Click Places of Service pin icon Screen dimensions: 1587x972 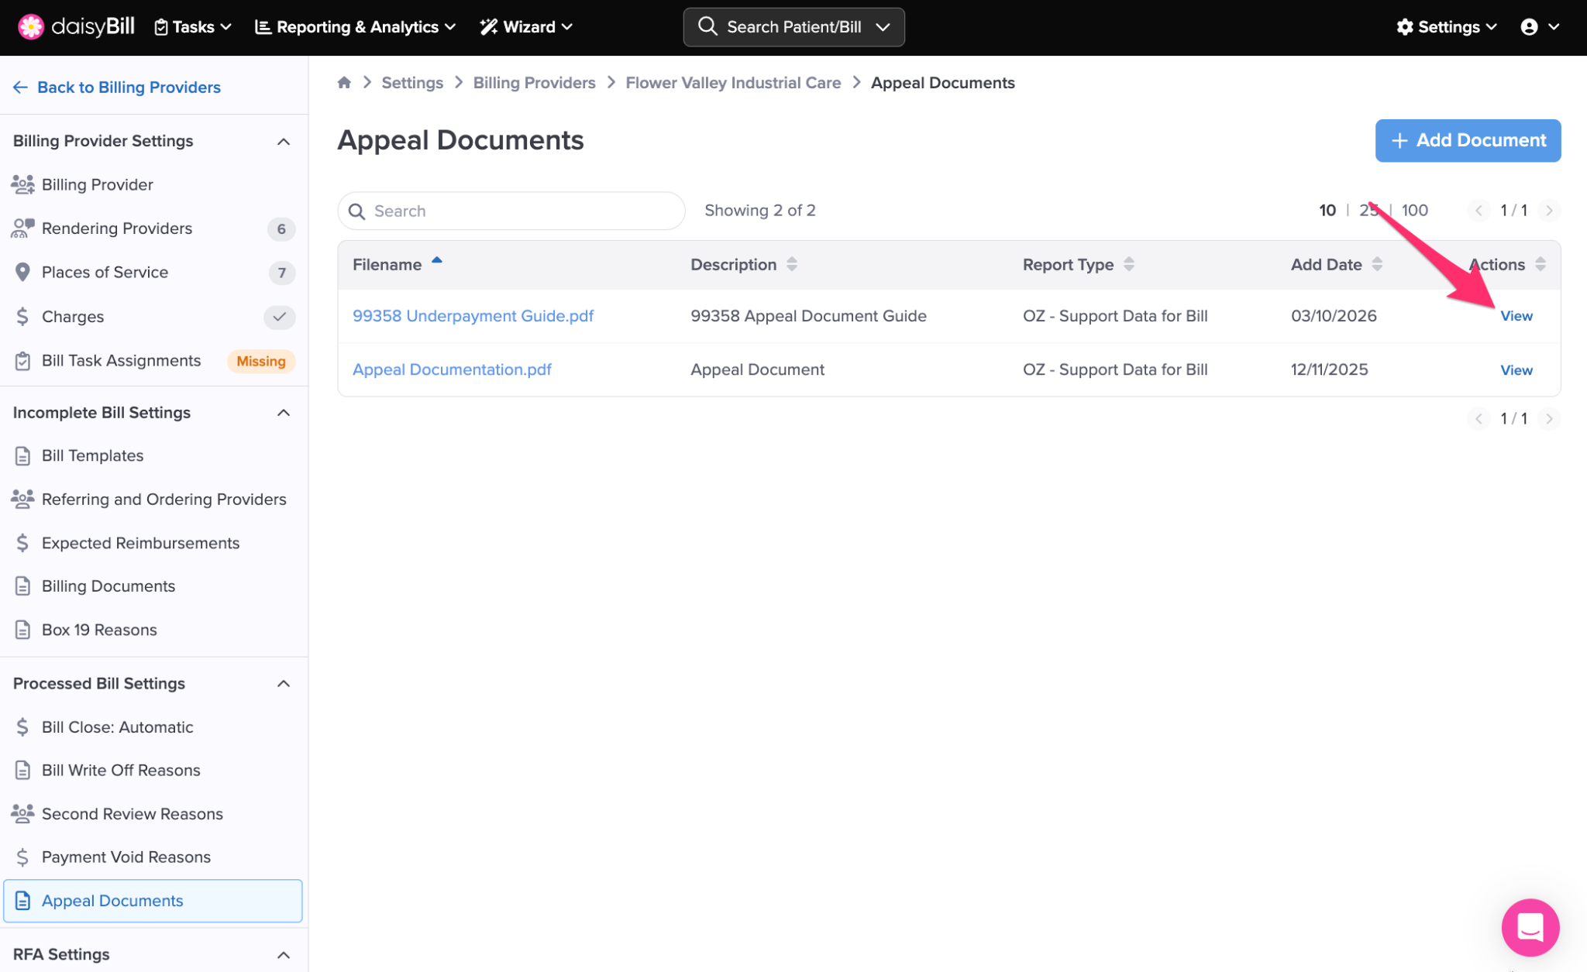tap(22, 273)
